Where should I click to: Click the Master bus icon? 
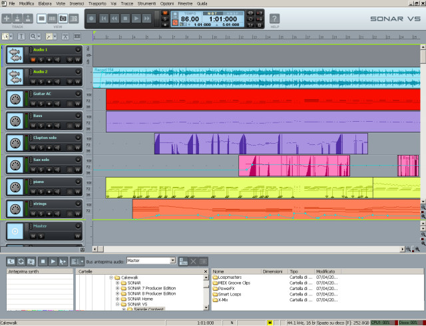click(15, 231)
